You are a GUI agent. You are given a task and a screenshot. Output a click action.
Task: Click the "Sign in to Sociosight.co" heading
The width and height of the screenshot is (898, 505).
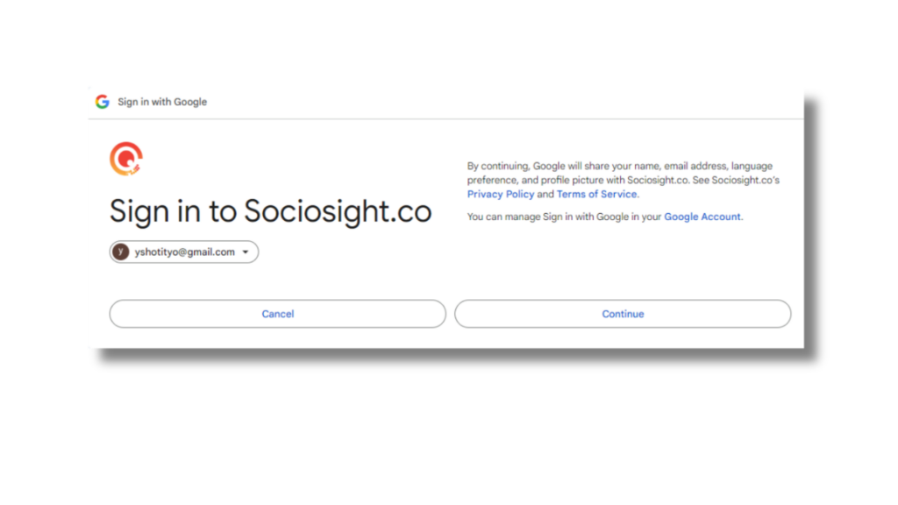coord(270,211)
